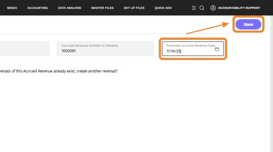This screenshot has height=152, width=273.
Task: Open the settings sliders icon
Action: 194,8
